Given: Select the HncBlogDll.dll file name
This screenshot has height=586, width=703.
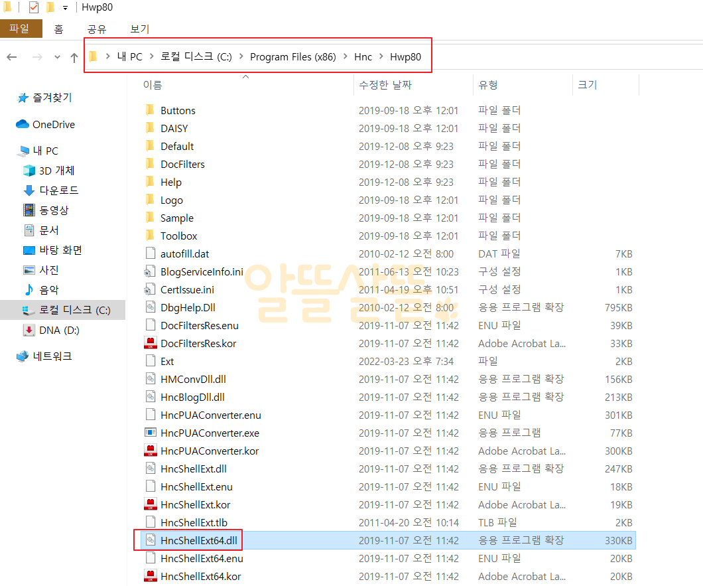Looking at the screenshot, I should tap(192, 397).
